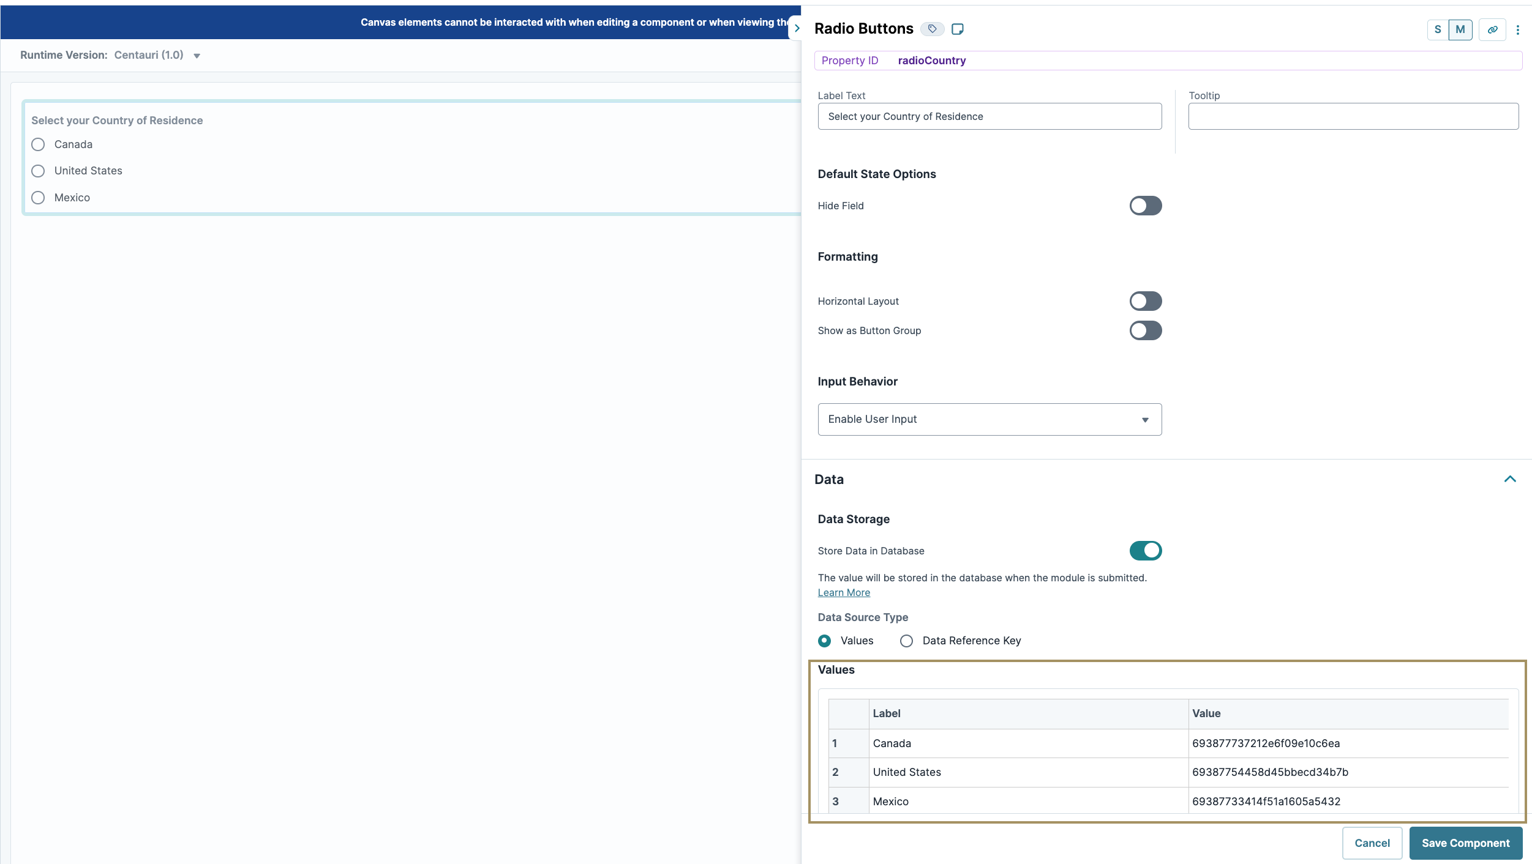This screenshot has height=864, width=1532.
Task: Save the component
Action: coord(1466,843)
